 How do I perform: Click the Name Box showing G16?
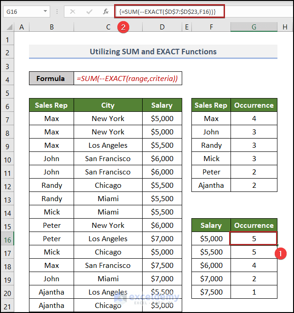click(x=22, y=12)
